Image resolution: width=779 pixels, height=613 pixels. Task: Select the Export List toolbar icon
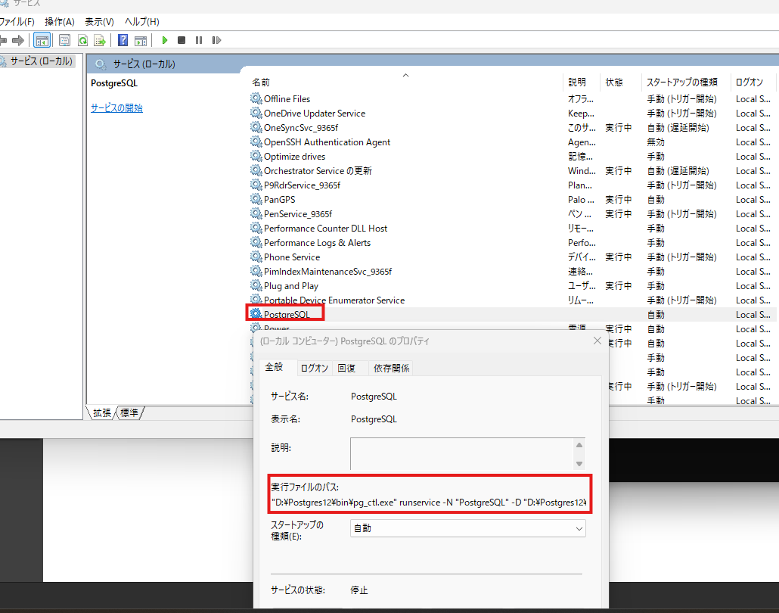point(99,40)
